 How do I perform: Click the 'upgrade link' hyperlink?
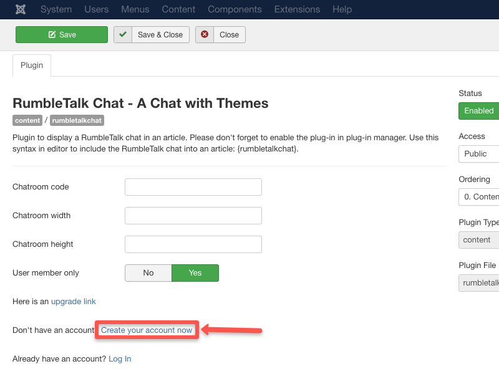[74, 301]
